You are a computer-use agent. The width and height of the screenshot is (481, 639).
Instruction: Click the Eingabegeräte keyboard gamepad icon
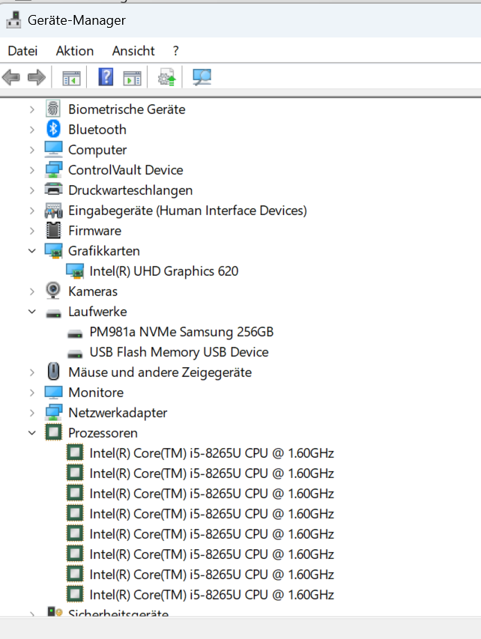pos(53,211)
